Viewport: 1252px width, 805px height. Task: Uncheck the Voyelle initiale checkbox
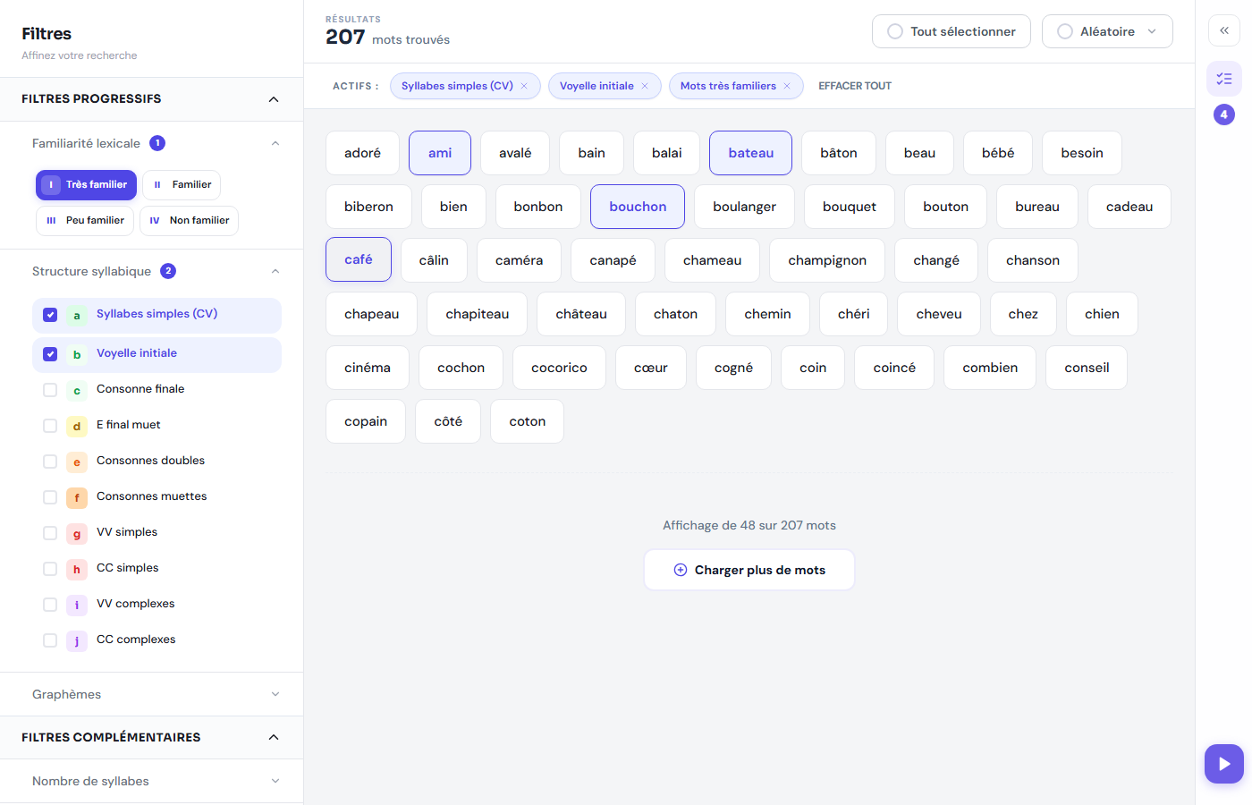coord(50,354)
